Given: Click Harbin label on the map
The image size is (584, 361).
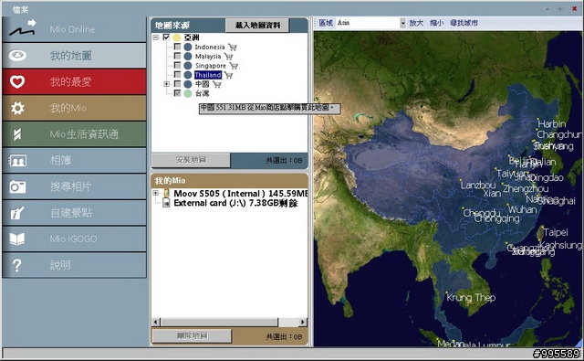Looking at the screenshot, I should click(551, 123).
